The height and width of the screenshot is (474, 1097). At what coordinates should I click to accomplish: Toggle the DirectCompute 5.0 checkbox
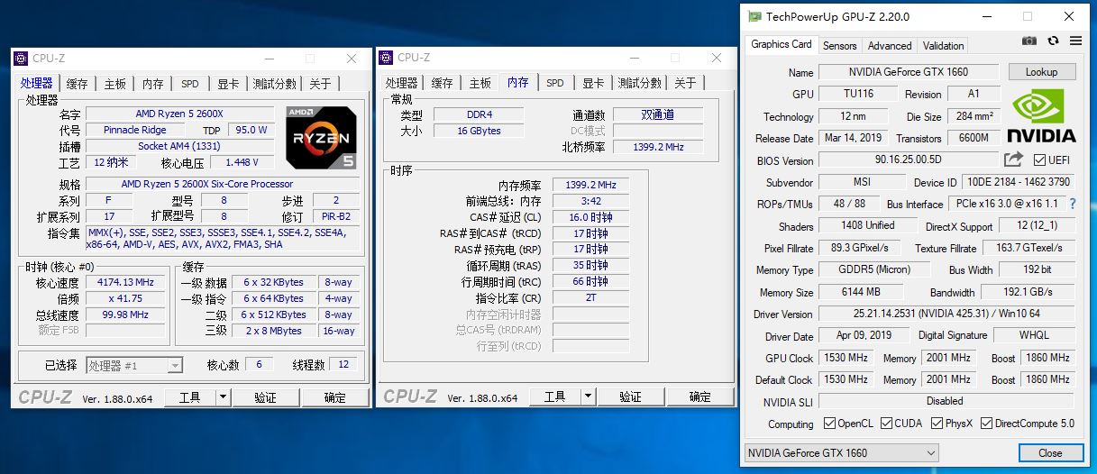[x=986, y=424]
